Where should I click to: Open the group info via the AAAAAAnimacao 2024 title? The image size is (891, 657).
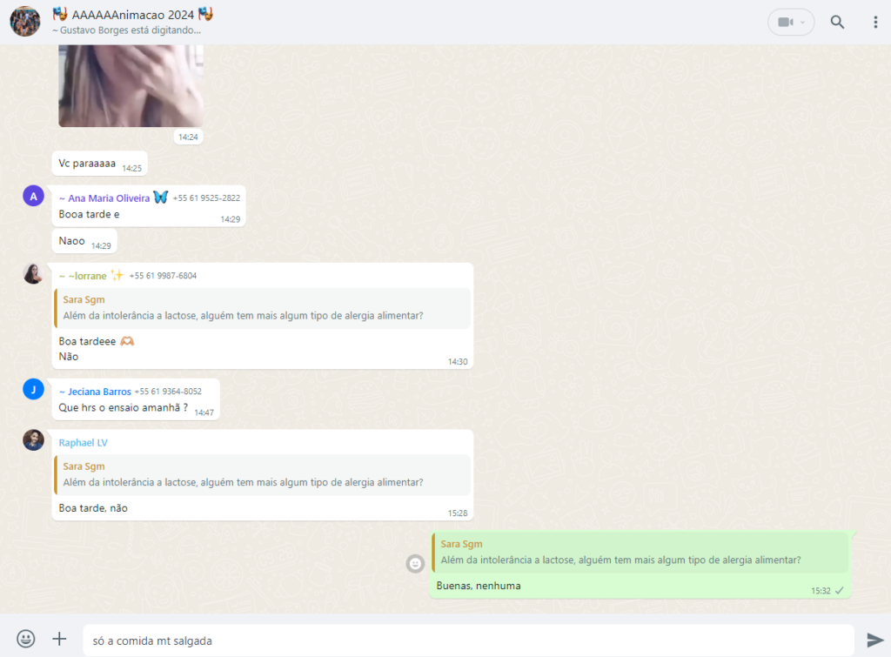[133, 15]
